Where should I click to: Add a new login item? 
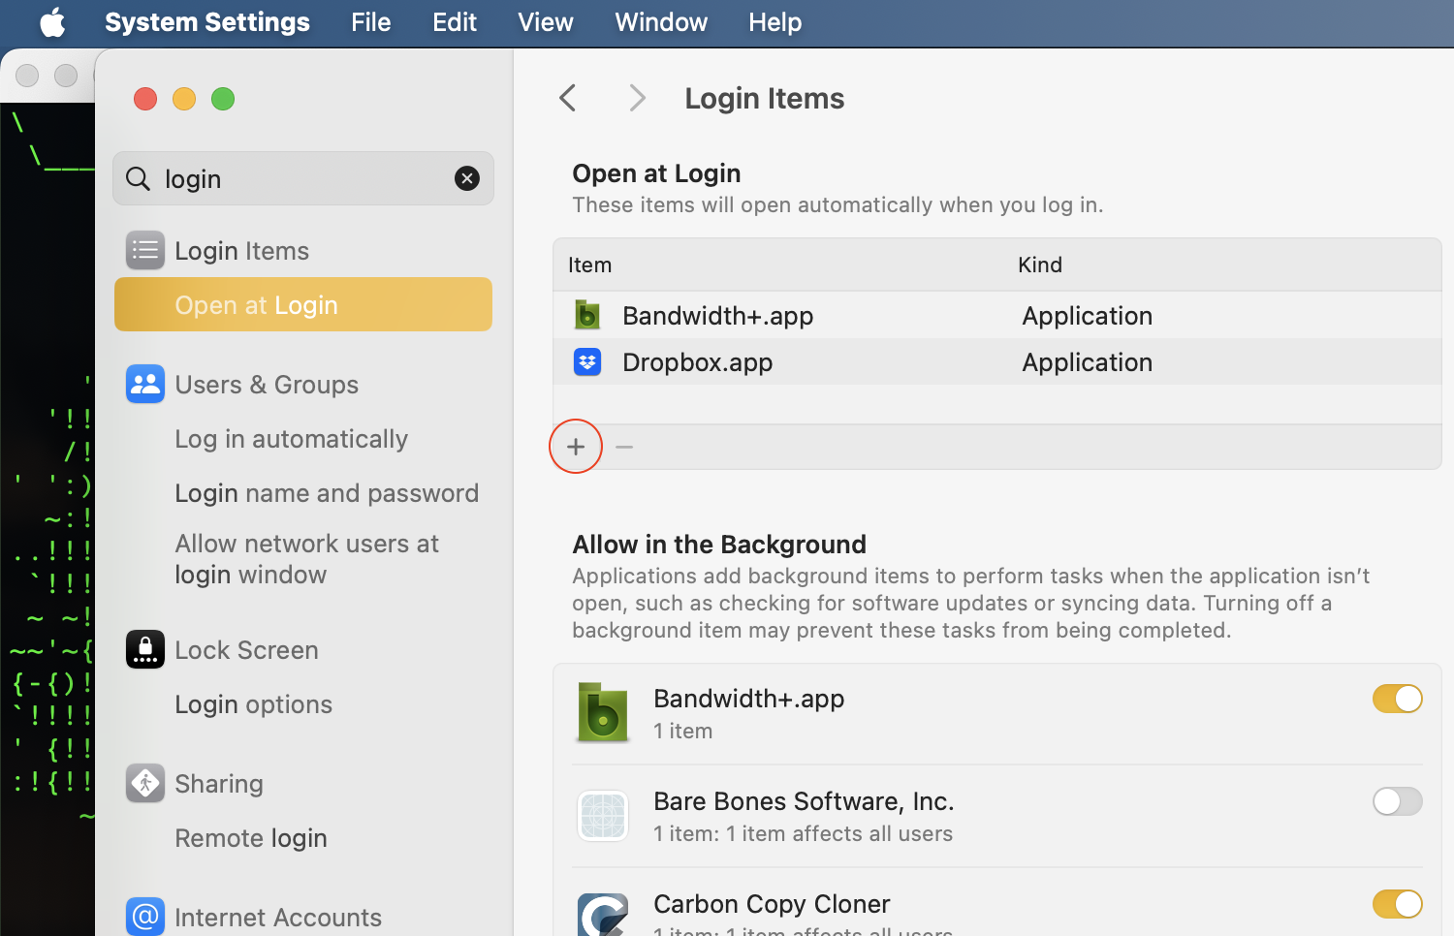575,446
